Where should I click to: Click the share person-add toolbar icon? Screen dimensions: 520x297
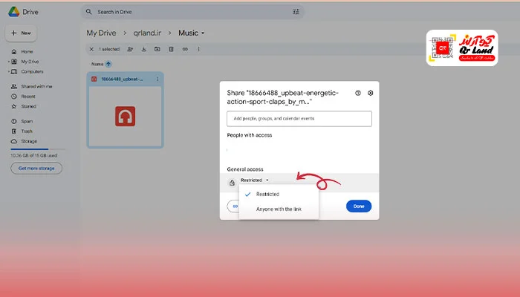click(130, 49)
